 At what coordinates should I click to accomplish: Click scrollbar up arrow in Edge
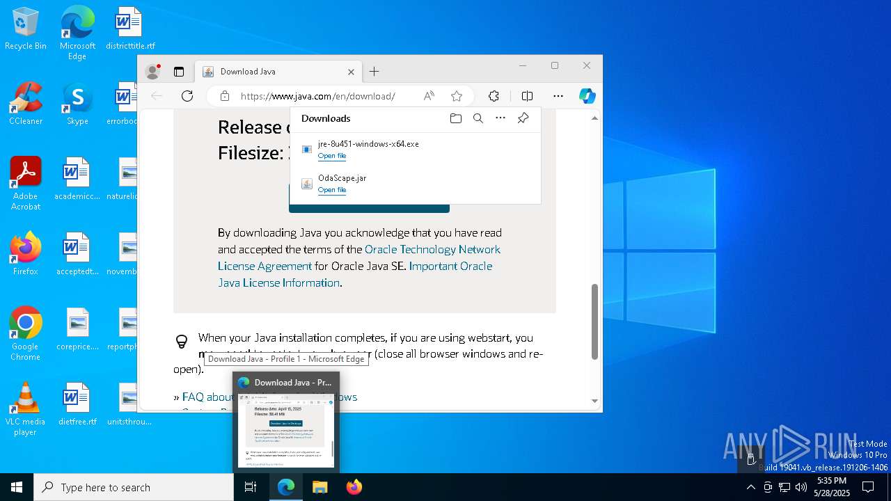tap(594, 118)
